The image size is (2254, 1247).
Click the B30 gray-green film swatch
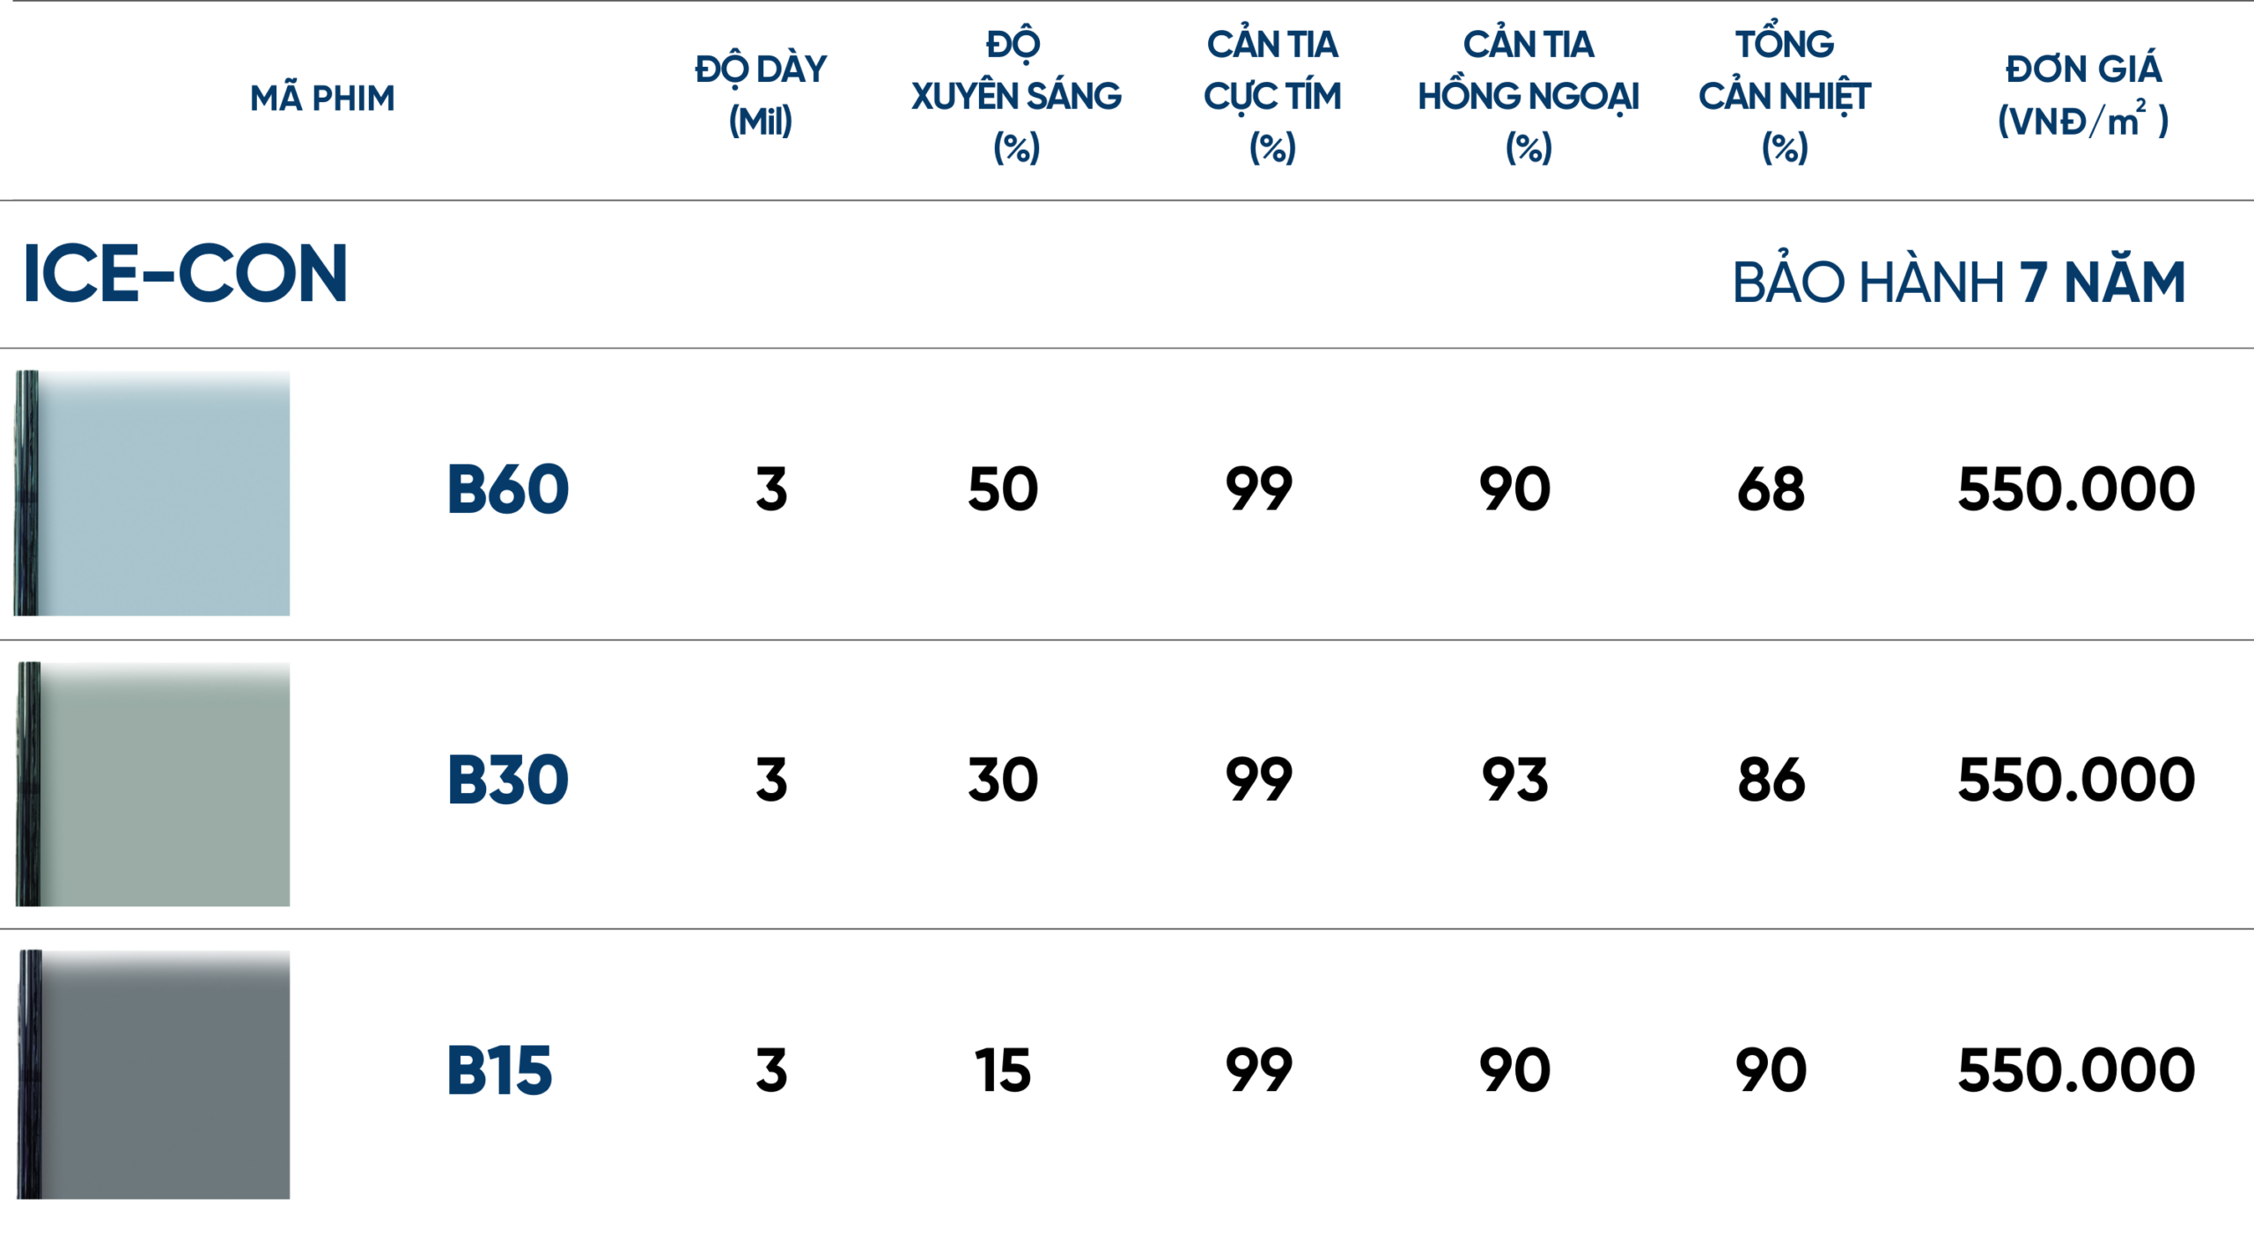pyautogui.click(x=163, y=784)
